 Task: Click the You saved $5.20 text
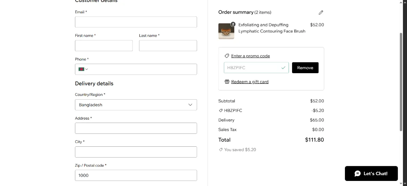[x=240, y=149]
